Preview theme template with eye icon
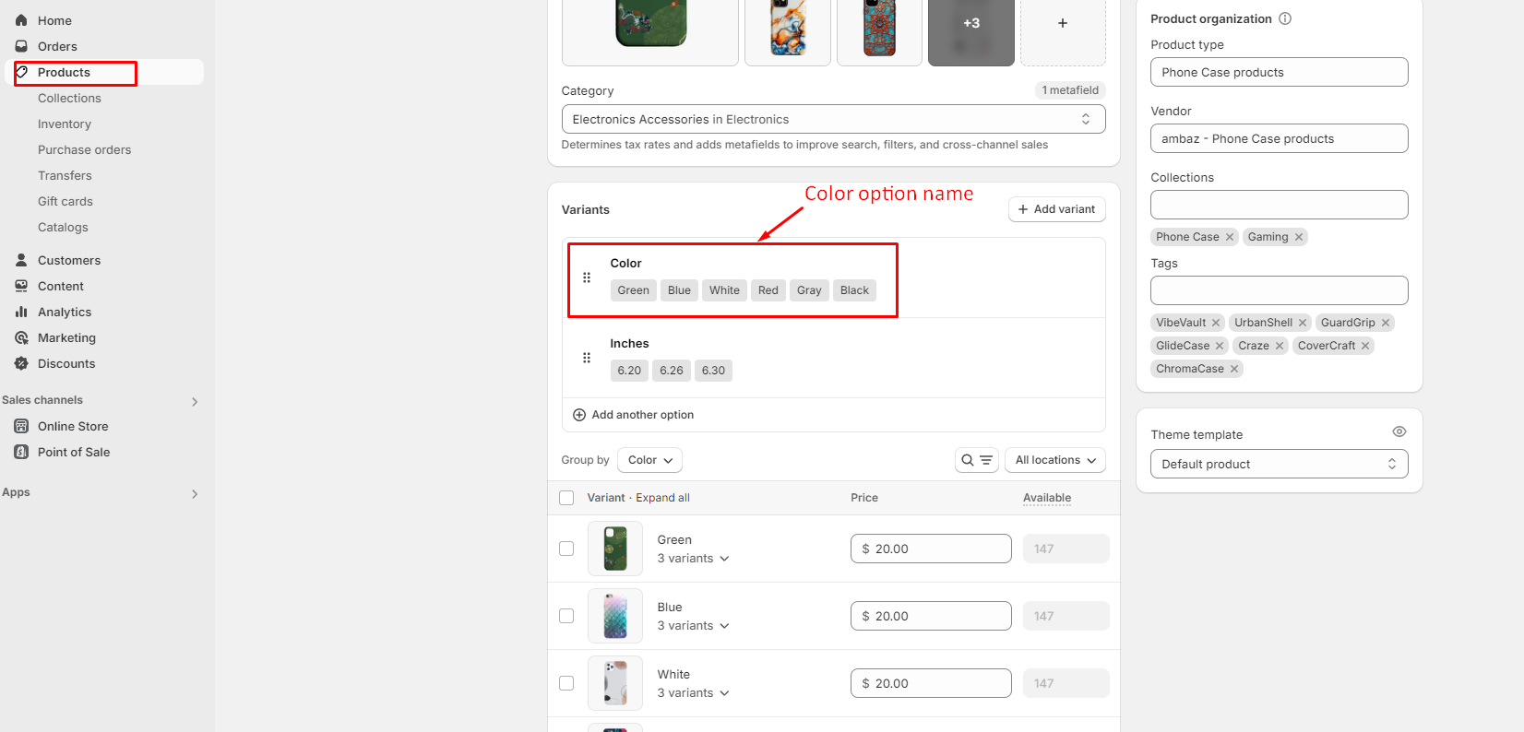The width and height of the screenshot is (1524, 732). coord(1399,431)
